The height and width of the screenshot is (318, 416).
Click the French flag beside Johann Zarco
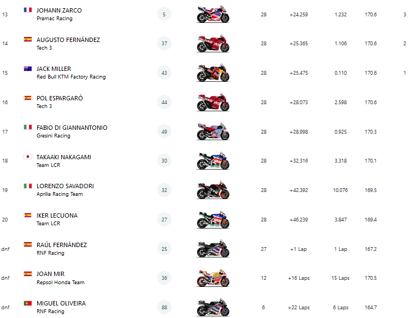pyautogui.click(x=28, y=10)
